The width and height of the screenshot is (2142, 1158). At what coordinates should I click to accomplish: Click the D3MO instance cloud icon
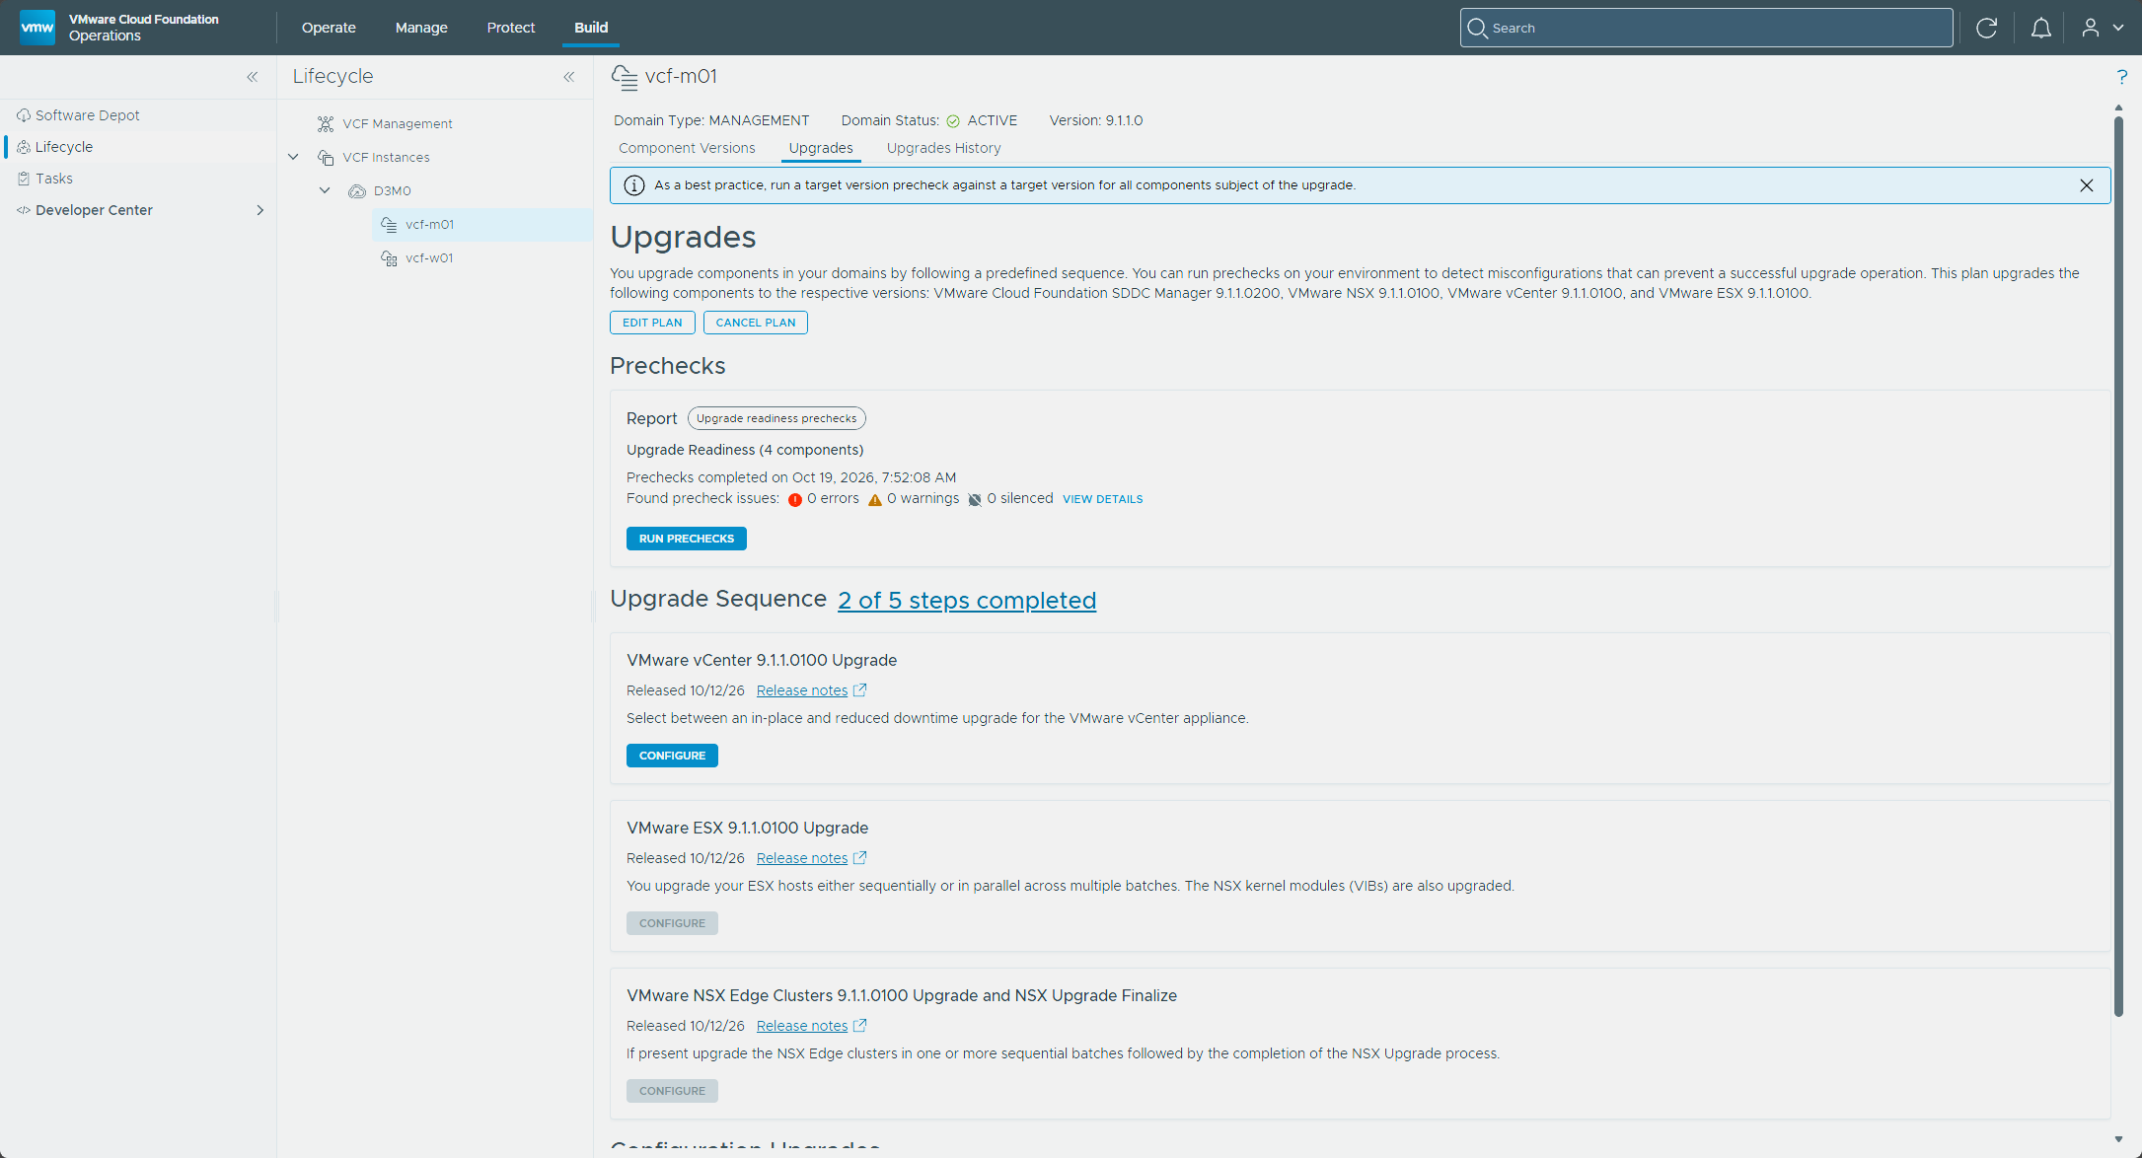pyautogui.click(x=357, y=190)
